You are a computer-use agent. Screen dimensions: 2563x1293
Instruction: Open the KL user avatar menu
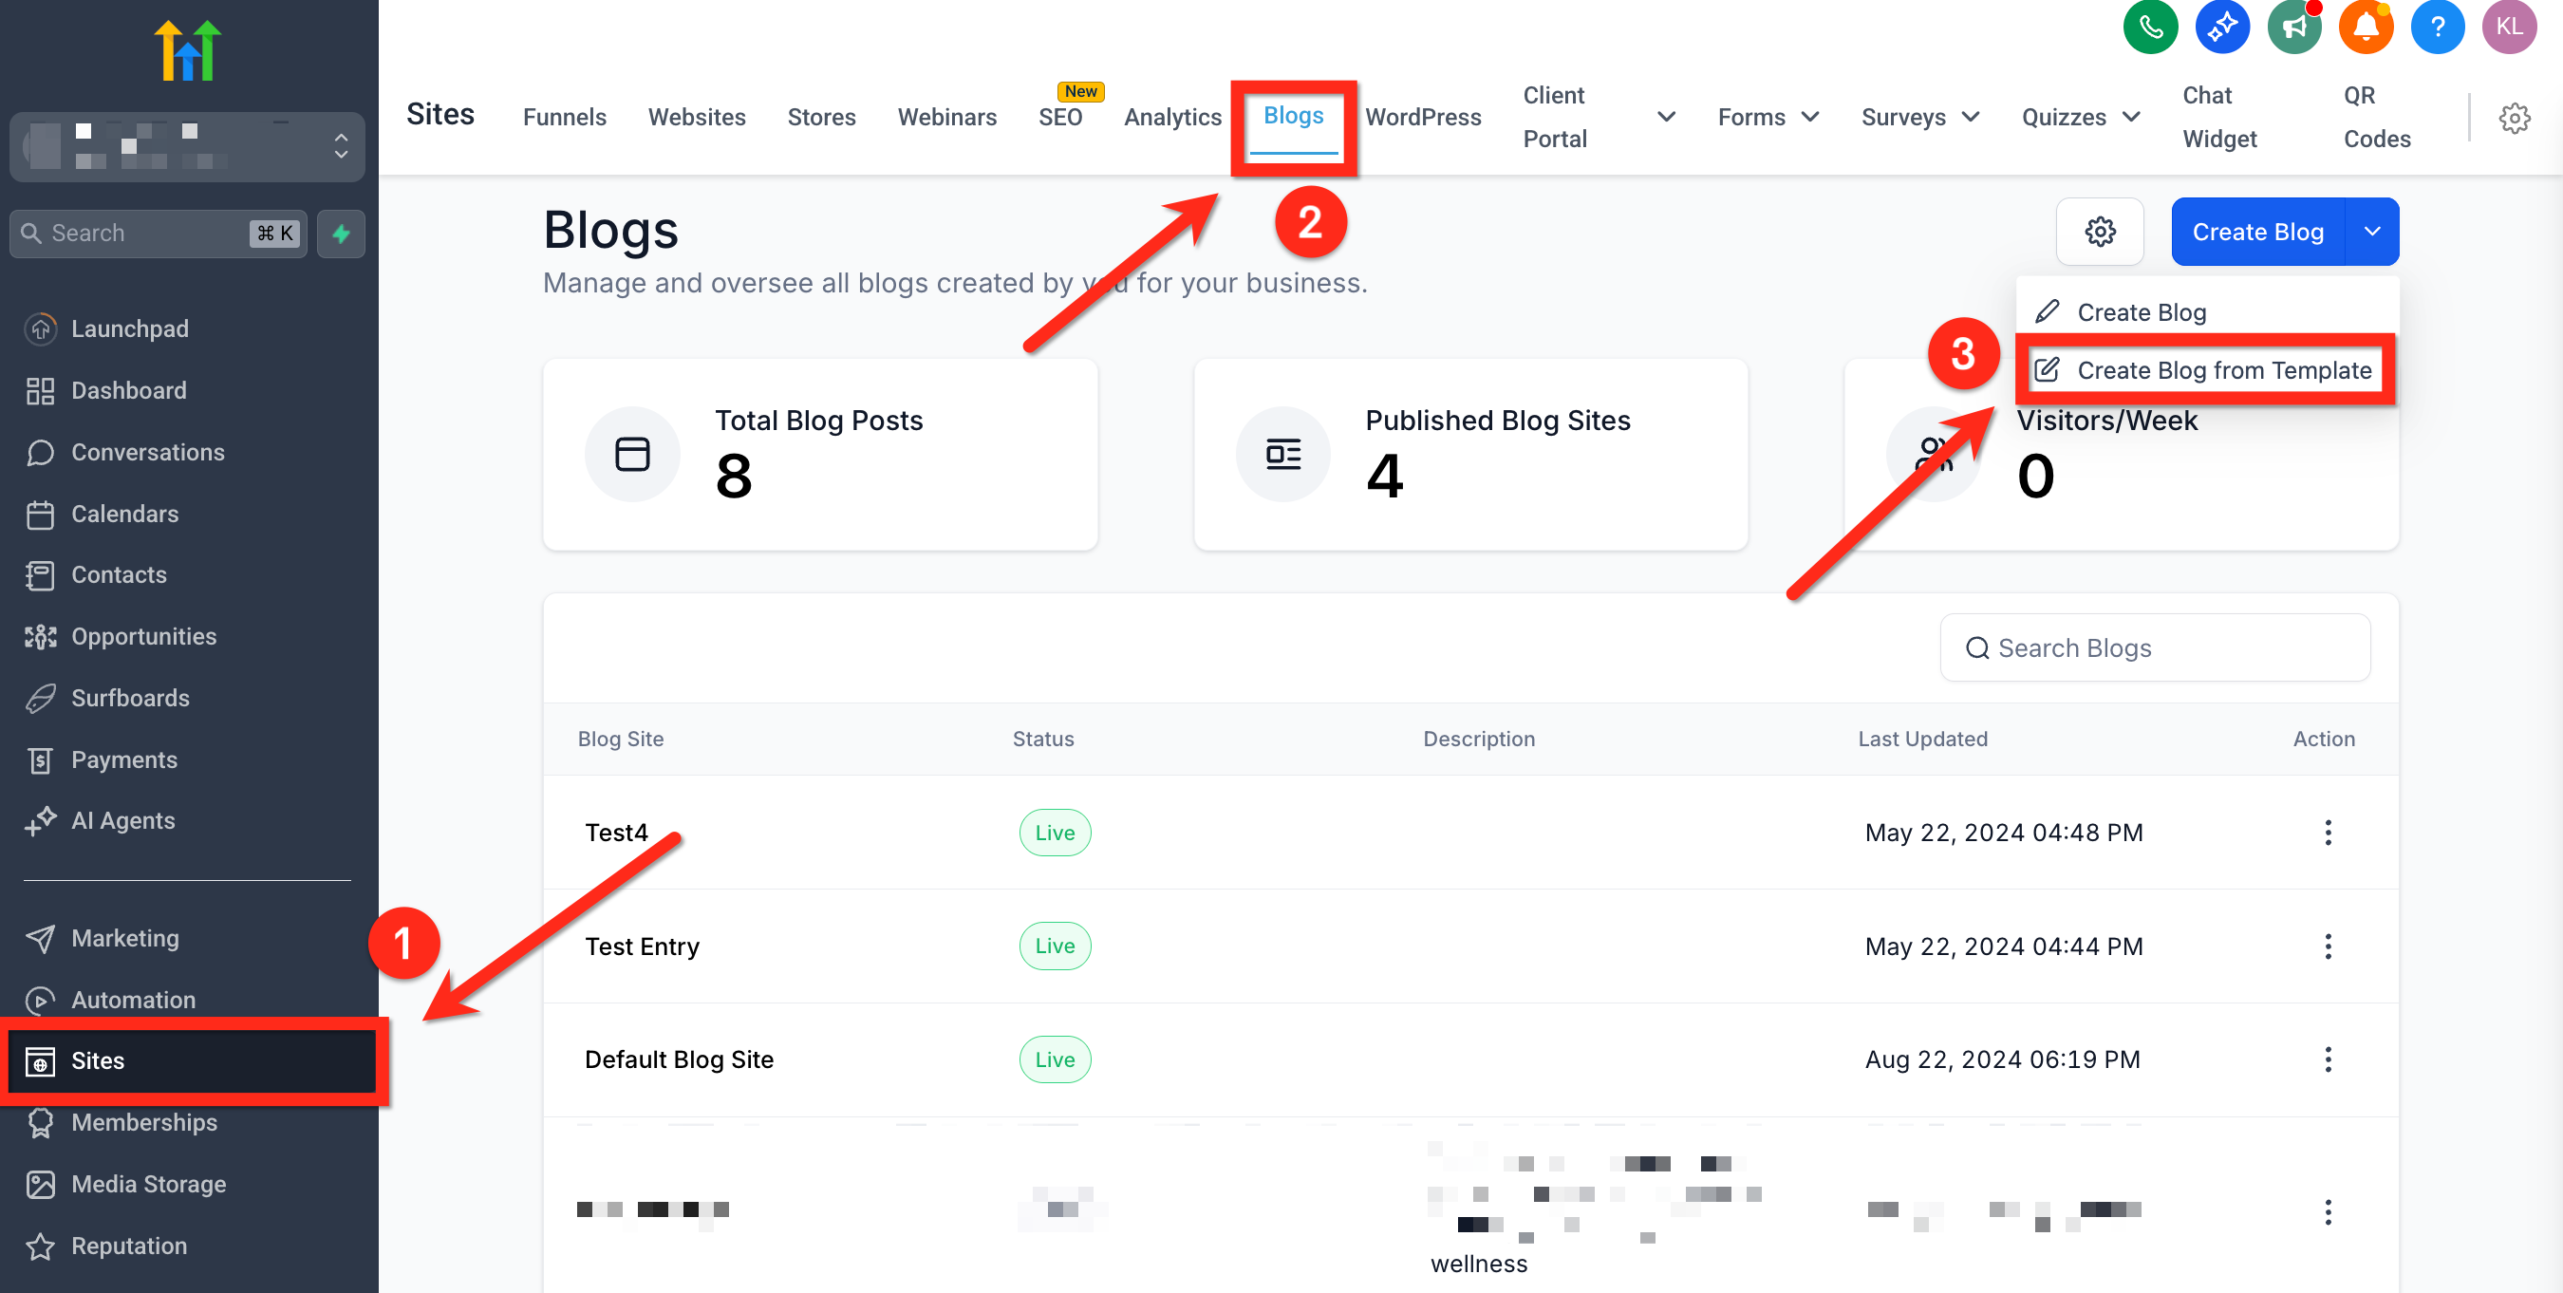[x=2508, y=27]
